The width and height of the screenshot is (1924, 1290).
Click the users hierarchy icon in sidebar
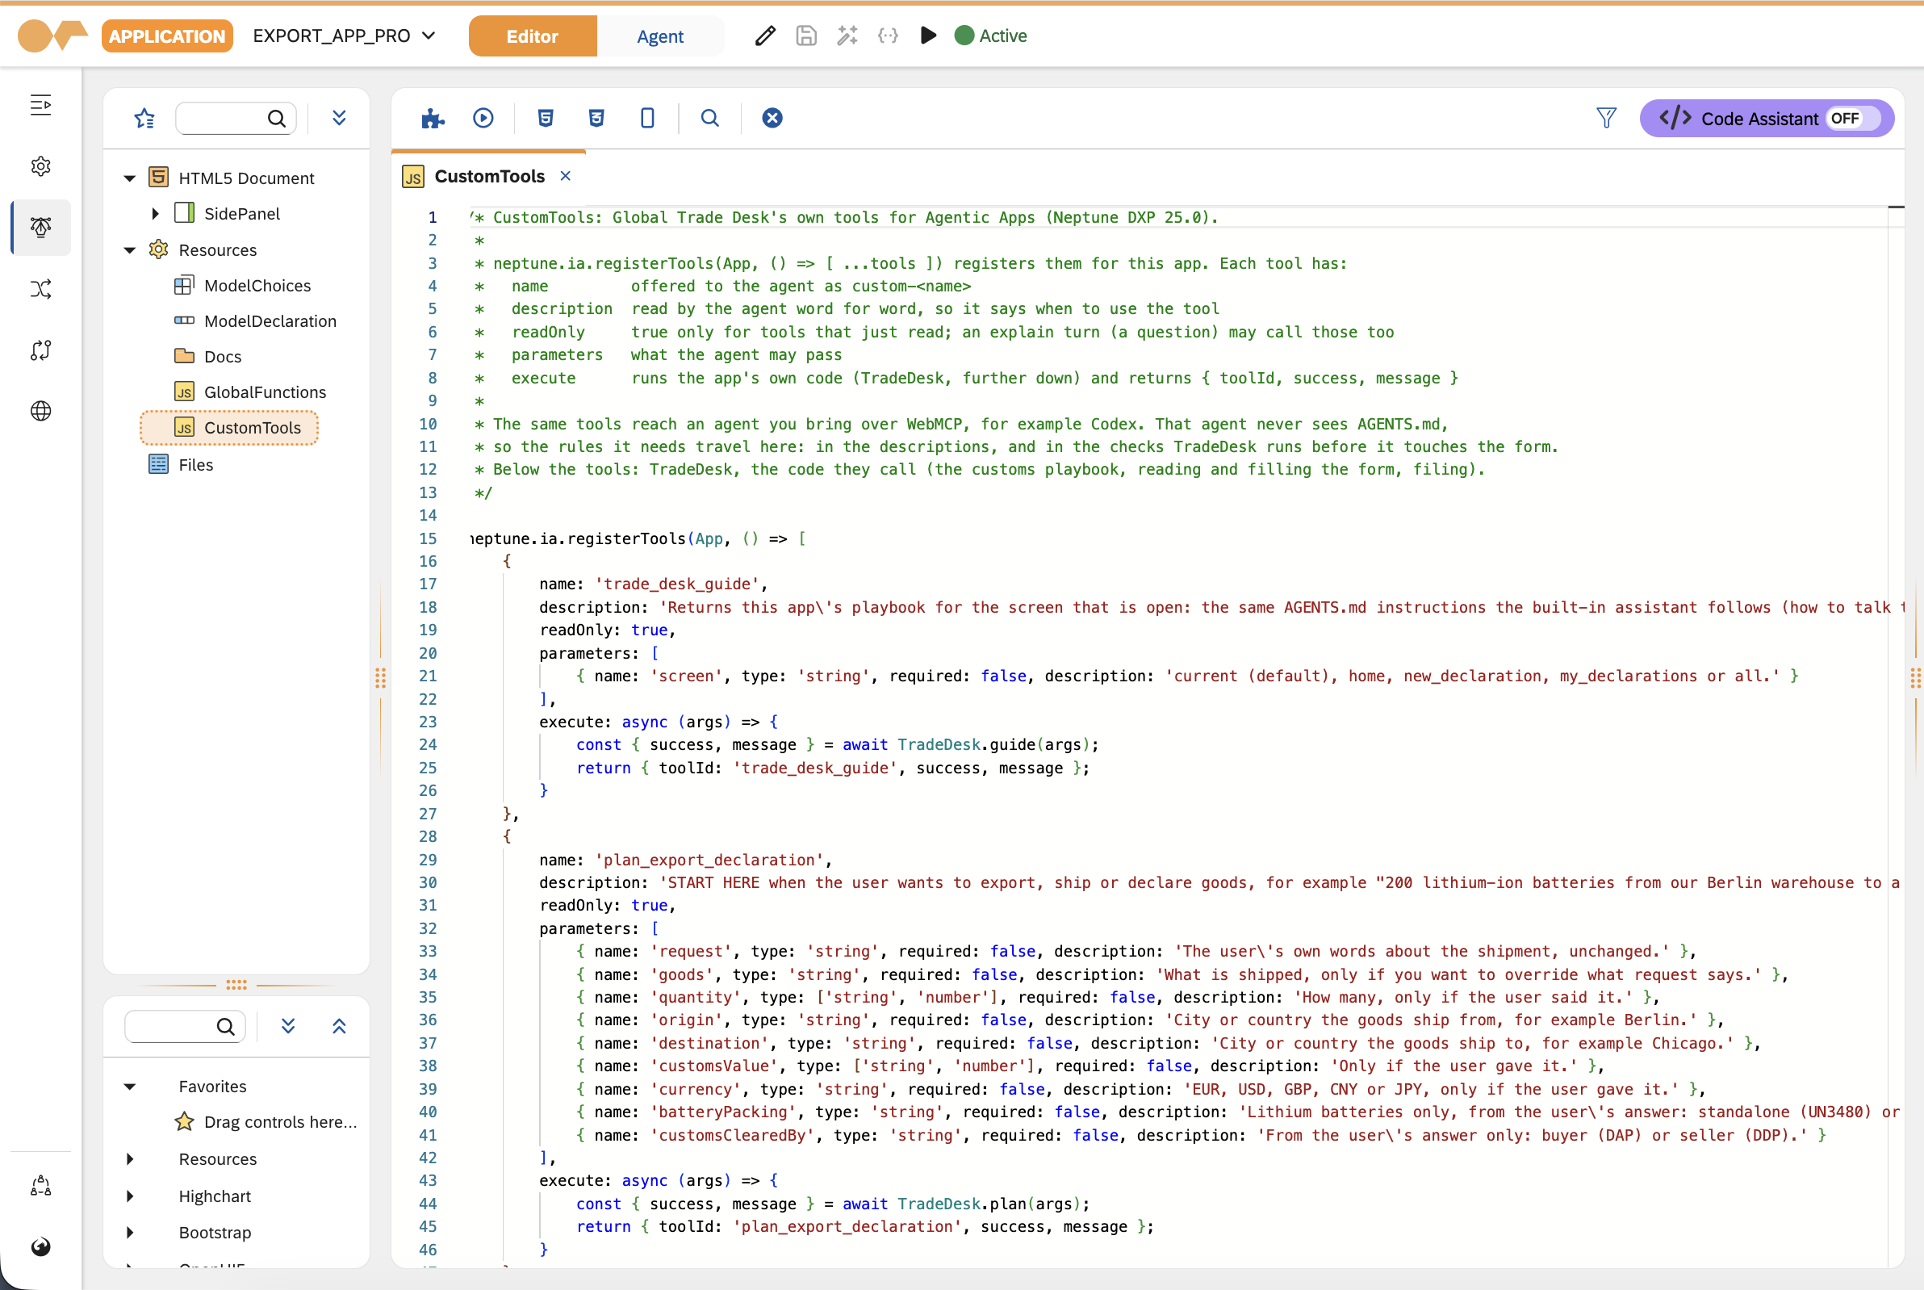[40, 1186]
